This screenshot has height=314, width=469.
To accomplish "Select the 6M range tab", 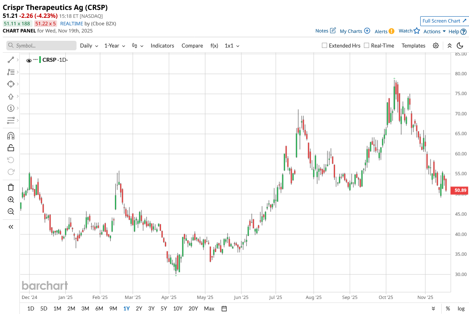I will tap(99, 308).
